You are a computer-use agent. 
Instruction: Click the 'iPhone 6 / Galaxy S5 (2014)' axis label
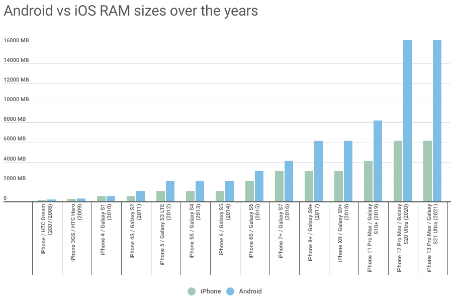(x=225, y=229)
